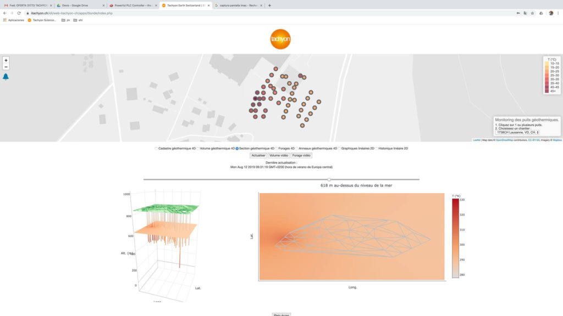Image resolution: width=563 pixels, height=316 pixels.
Task: Select Forages 4D radio option
Action: tap(277, 148)
